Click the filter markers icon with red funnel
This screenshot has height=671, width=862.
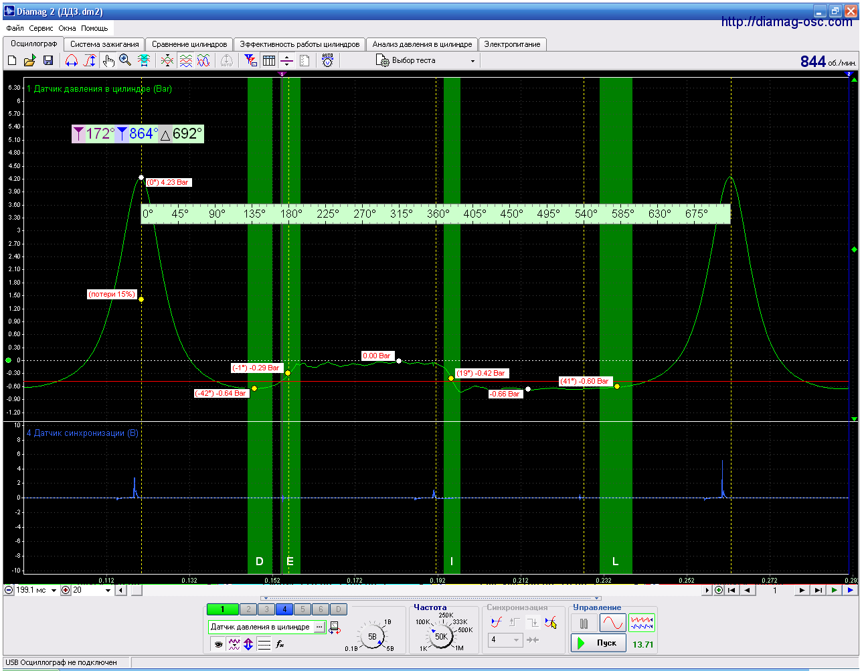coord(251,61)
